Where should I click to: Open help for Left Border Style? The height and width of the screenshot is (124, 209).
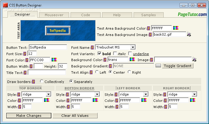(116, 94)
